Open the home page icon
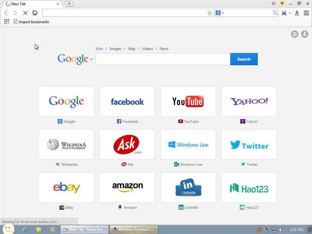Screen dimensions: 312x234 pyautogui.click(x=35, y=13)
